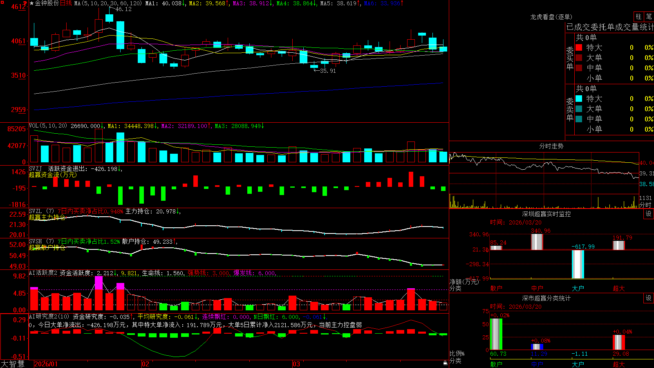This screenshot has height=368, width=654.
Task: Jump to the 2026/01 date marker
Action: (x=46, y=364)
